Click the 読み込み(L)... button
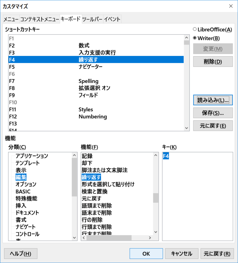The width and height of the screenshot is (238, 263). coord(213,100)
